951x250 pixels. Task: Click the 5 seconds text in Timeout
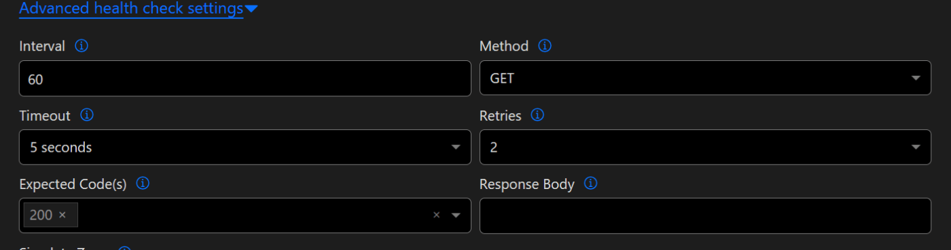pos(60,147)
